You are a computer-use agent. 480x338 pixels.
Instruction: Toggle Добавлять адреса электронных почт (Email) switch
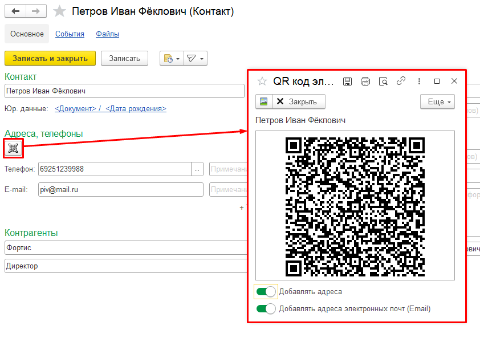pos(266,308)
